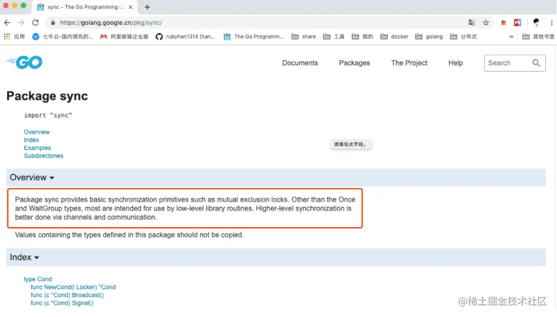
Task: Click the import "sync" code text
Action: coord(48,115)
